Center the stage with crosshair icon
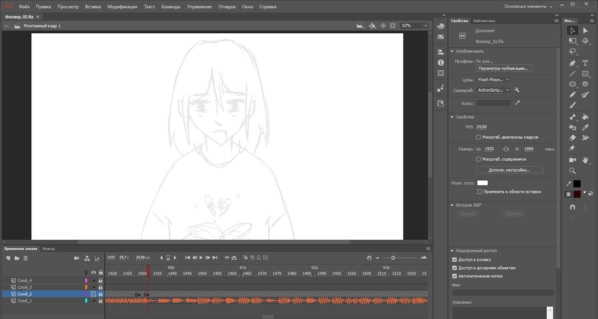This screenshot has height=319, width=598. pos(383,25)
